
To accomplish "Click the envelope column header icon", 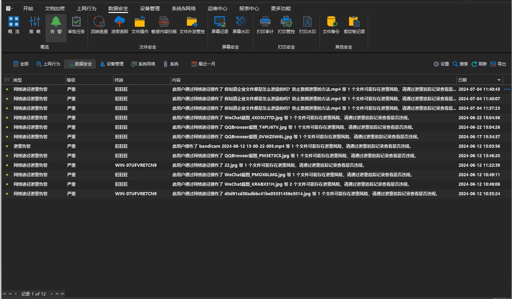I will coord(7,80).
